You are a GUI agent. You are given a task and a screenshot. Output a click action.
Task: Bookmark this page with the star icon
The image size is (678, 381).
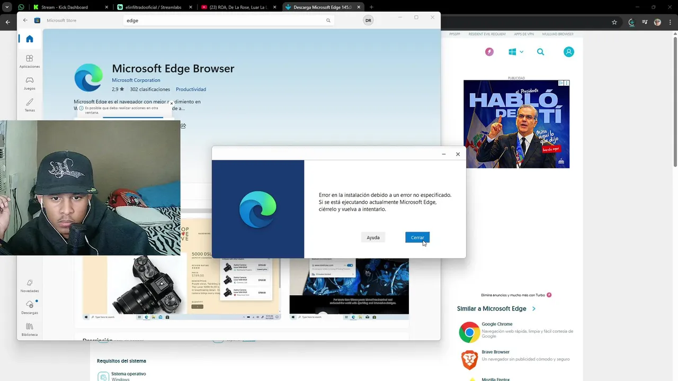point(614,22)
